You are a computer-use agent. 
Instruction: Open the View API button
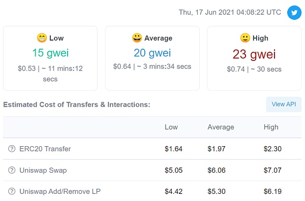click(x=284, y=104)
